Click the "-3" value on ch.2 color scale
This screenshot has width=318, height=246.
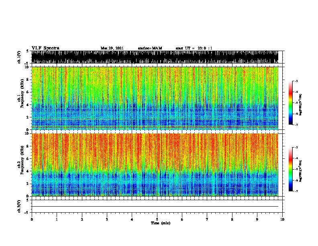[x=296, y=148]
